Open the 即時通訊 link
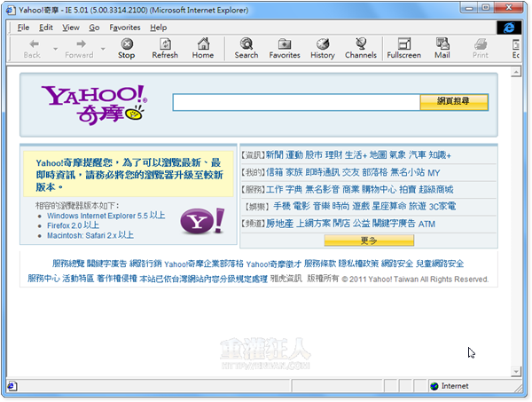 point(323,172)
